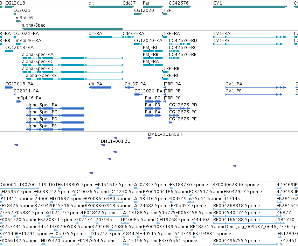Screen dimensions: 298x246
Task: Select the JTBR gene label
Action: [167, 10]
